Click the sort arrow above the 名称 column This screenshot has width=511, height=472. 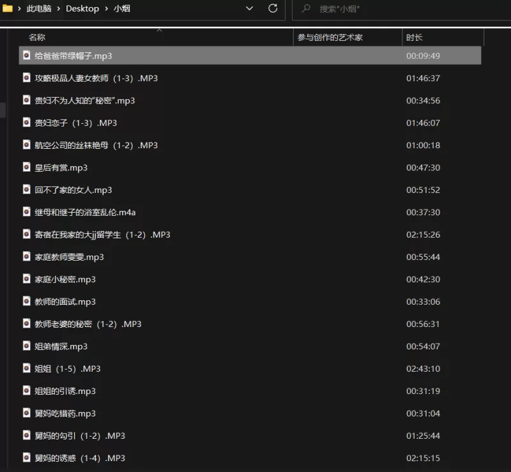[x=159, y=30]
